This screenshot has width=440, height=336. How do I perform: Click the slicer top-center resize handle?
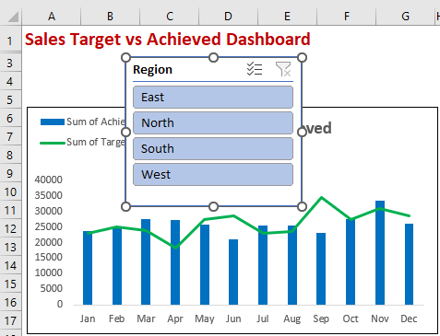pos(213,57)
